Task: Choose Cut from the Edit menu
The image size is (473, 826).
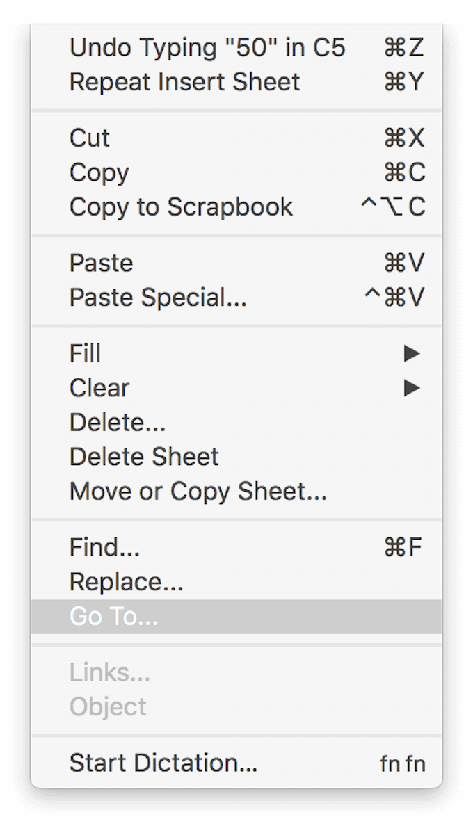Action: (90, 138)
